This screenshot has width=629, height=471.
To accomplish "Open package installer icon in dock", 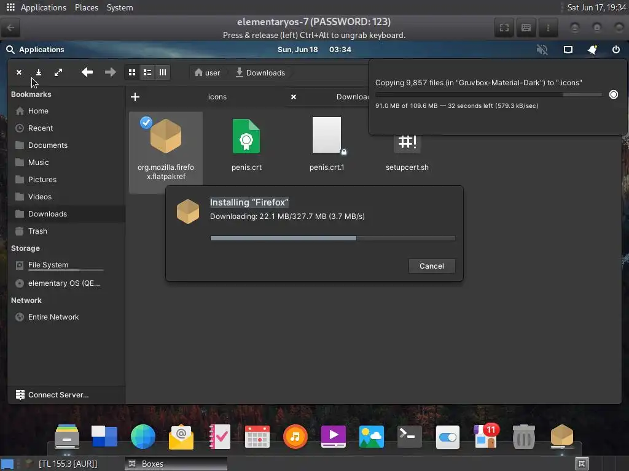I will tap(562, 435).
